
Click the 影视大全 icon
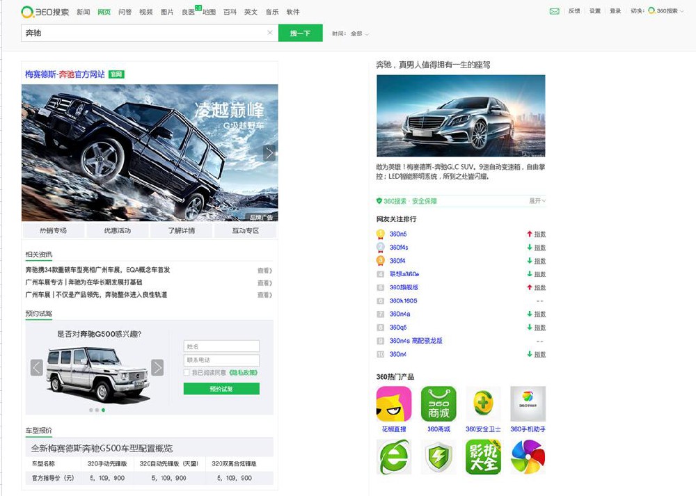(x=483, y=457)
